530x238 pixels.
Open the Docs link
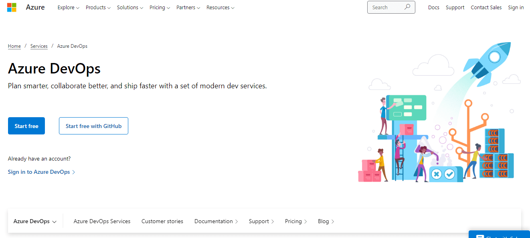(x=434, y=7)
